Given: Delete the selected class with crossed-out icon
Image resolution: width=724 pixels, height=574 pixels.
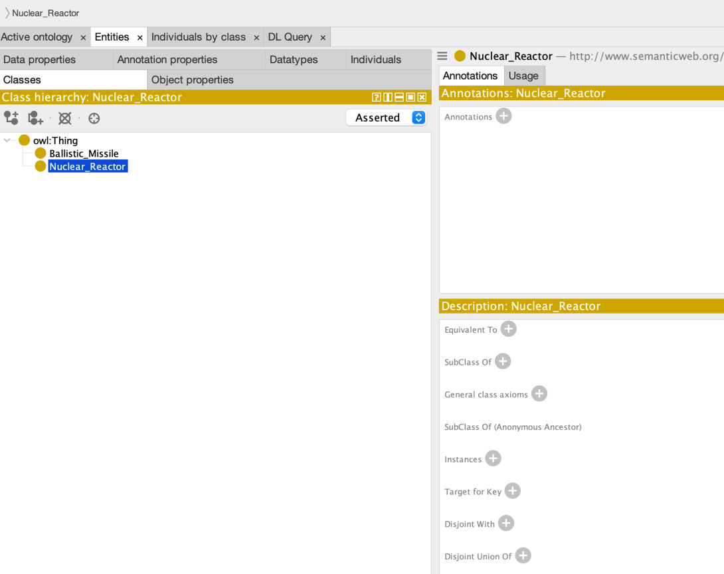Looking at the screenshot, I should point(64,118).
